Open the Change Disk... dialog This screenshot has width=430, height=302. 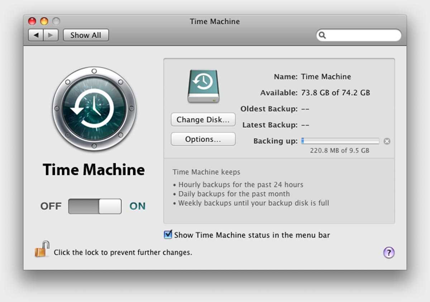(x=203, y=120)
